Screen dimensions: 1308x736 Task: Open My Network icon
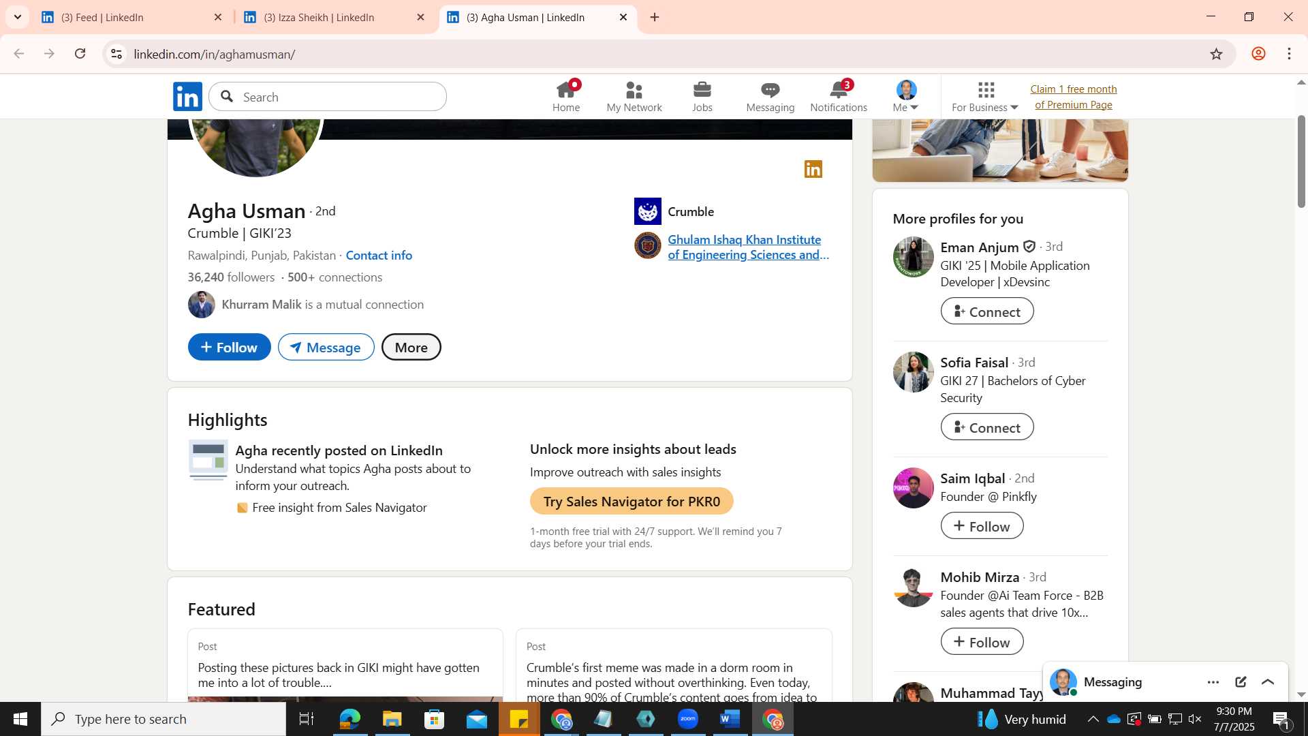click(634, 97)
